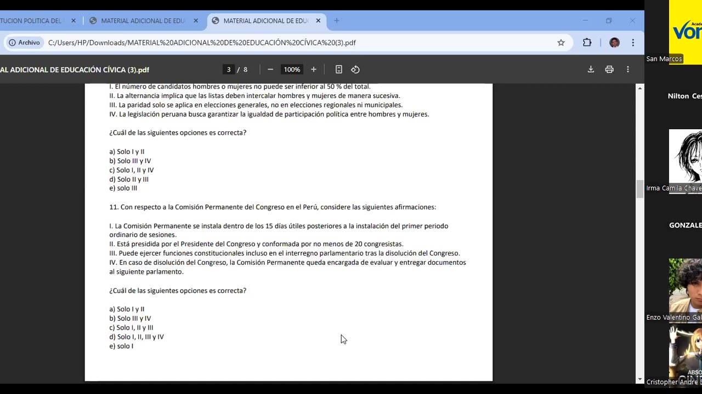This screenshot has height=394, width=702.
Task: Close the inactive "MATERIAL ADICIONAL DE EDU" tab
Action: coord(196,21)
